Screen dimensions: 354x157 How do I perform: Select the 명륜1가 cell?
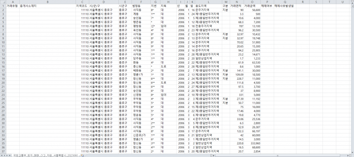coord(141,75)
